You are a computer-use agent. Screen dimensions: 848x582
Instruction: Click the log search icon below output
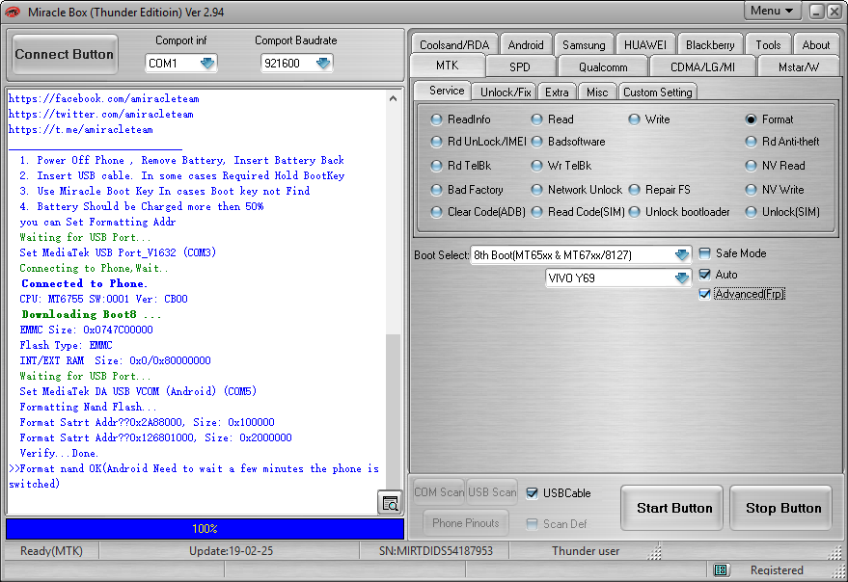tap(390, 503)
